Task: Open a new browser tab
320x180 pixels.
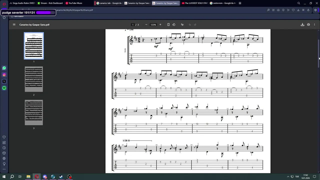Action: point(240,3)
